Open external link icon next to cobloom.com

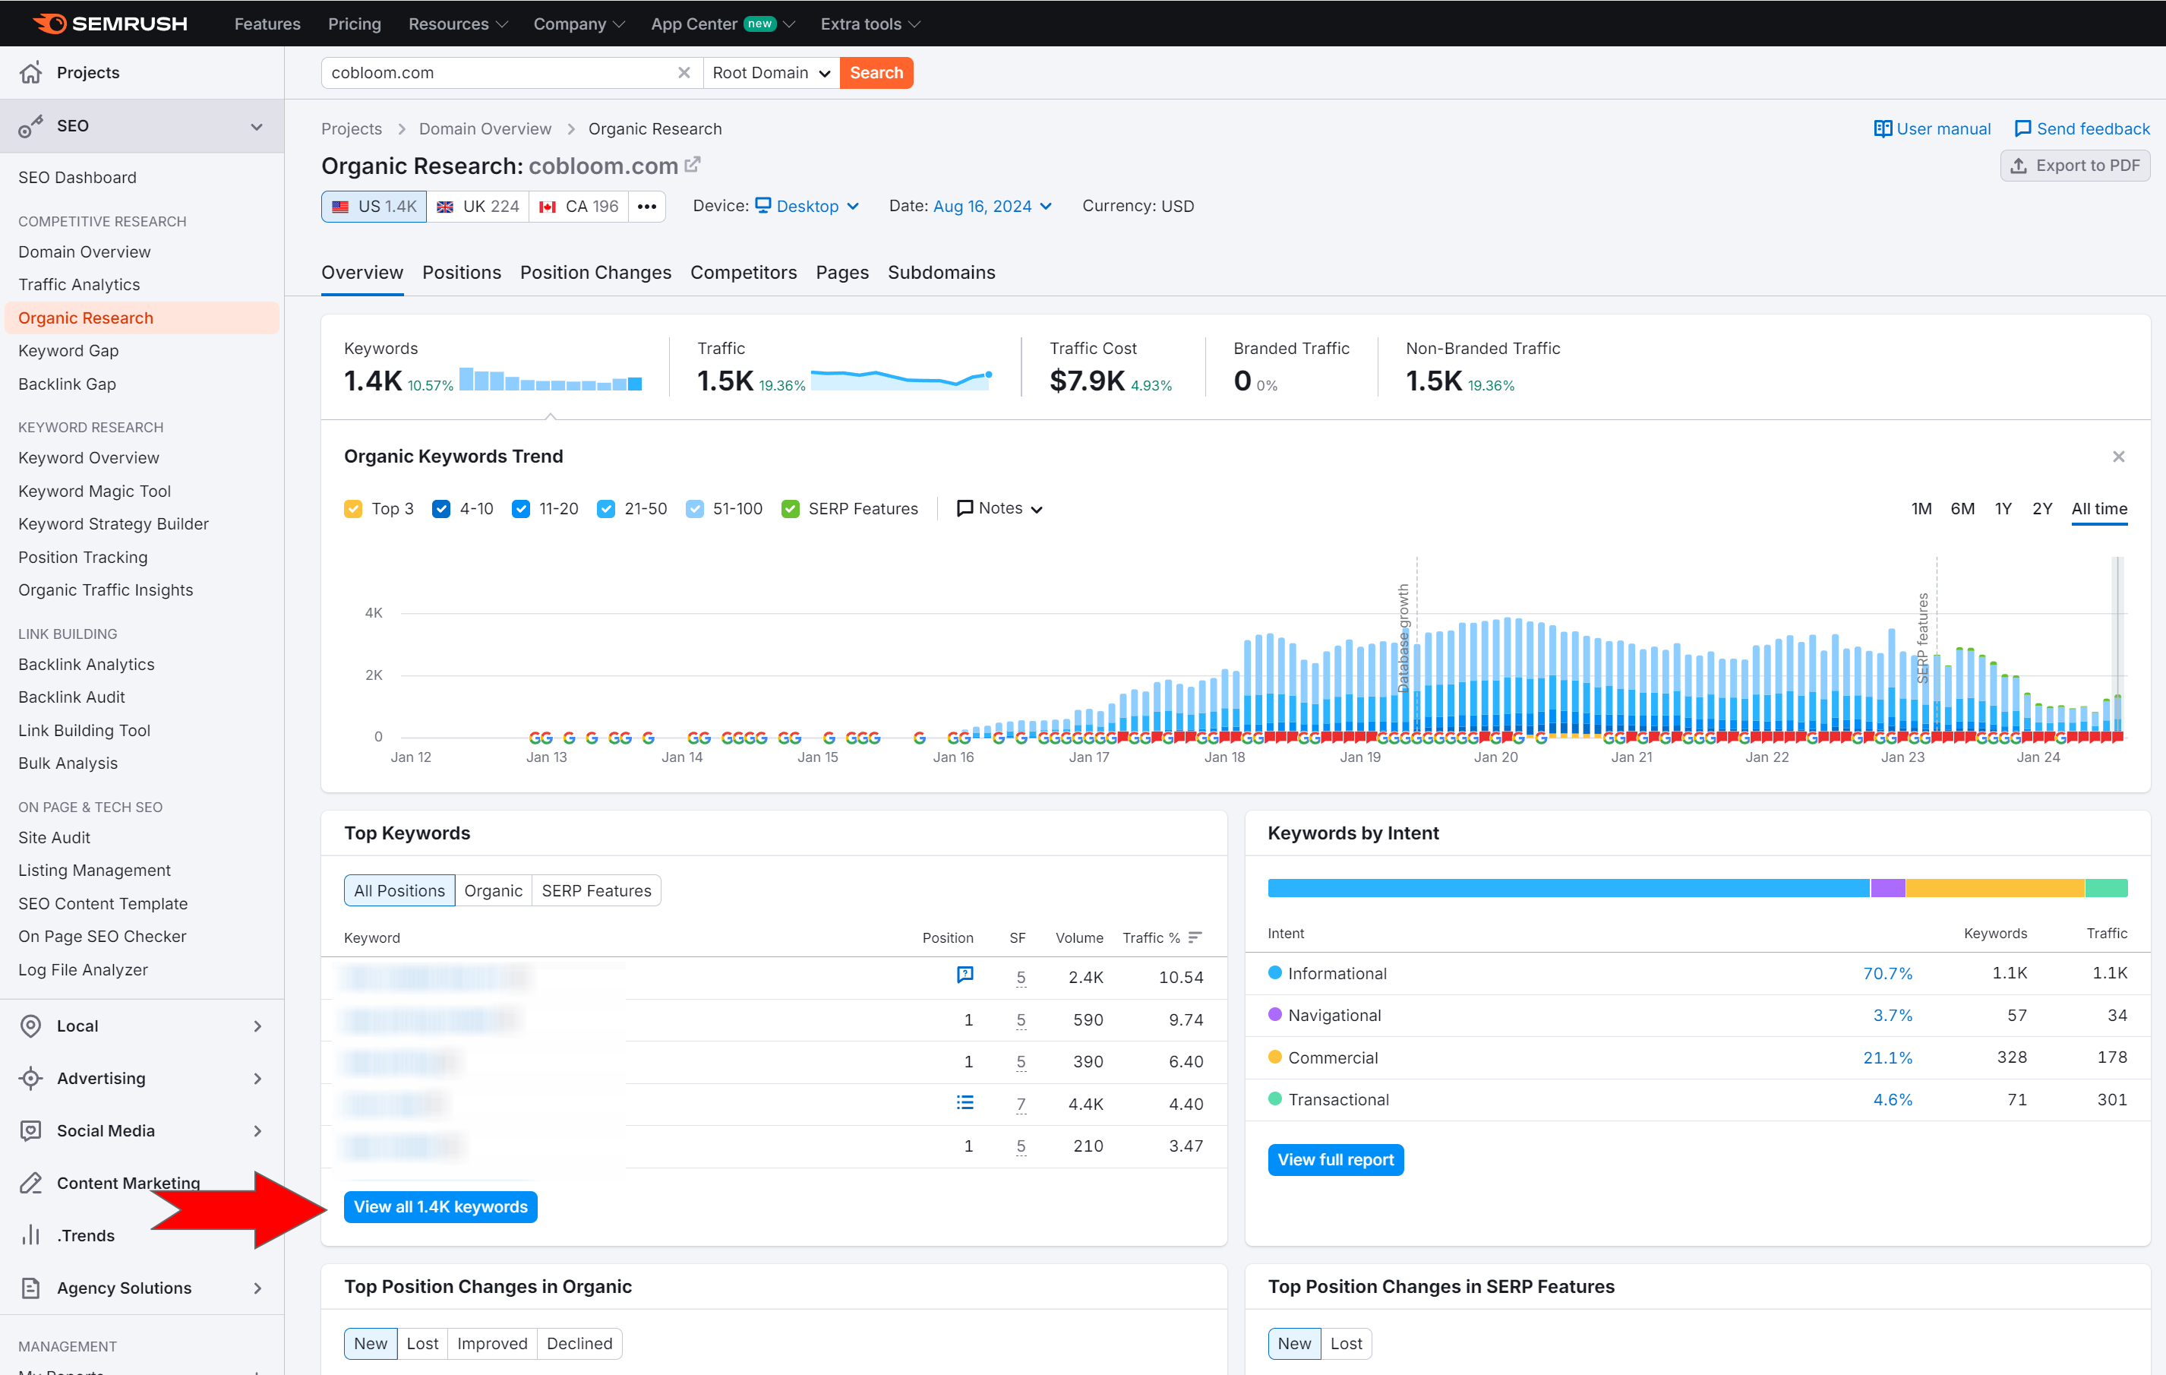(693, 165)
